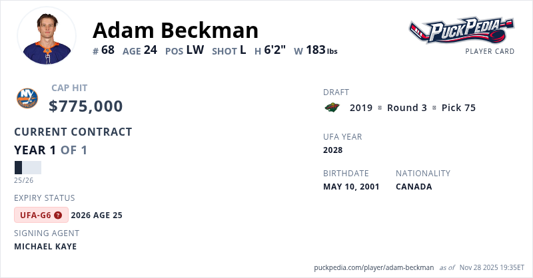Click the signing agent Michael Kaye

pos(45,246)
